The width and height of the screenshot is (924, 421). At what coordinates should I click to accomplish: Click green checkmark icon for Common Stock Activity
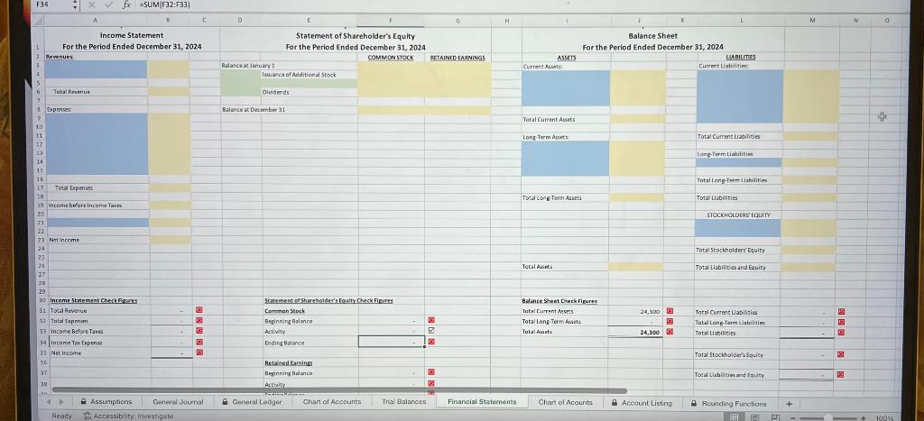430,331
